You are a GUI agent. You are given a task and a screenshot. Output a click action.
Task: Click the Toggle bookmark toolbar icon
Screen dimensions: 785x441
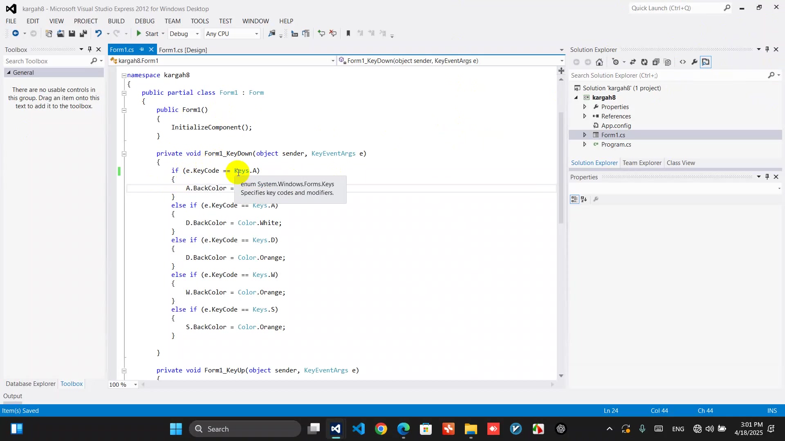point(348,33)
